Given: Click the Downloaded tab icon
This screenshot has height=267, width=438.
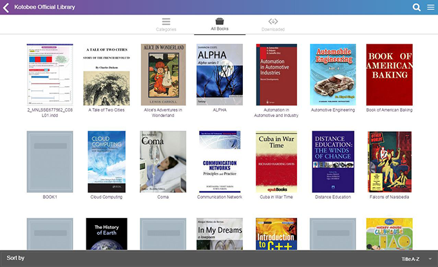Looking at the screenshot, I should coord(273,21).
